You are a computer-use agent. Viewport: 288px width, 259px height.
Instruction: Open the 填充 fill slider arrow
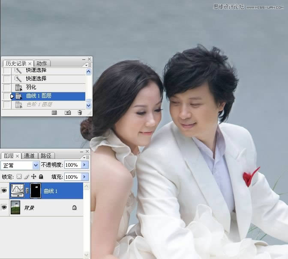click(84, 177)
